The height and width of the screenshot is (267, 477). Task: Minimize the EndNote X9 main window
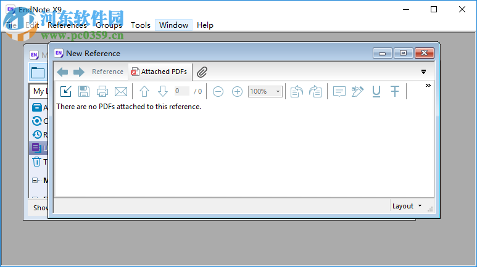406,9
